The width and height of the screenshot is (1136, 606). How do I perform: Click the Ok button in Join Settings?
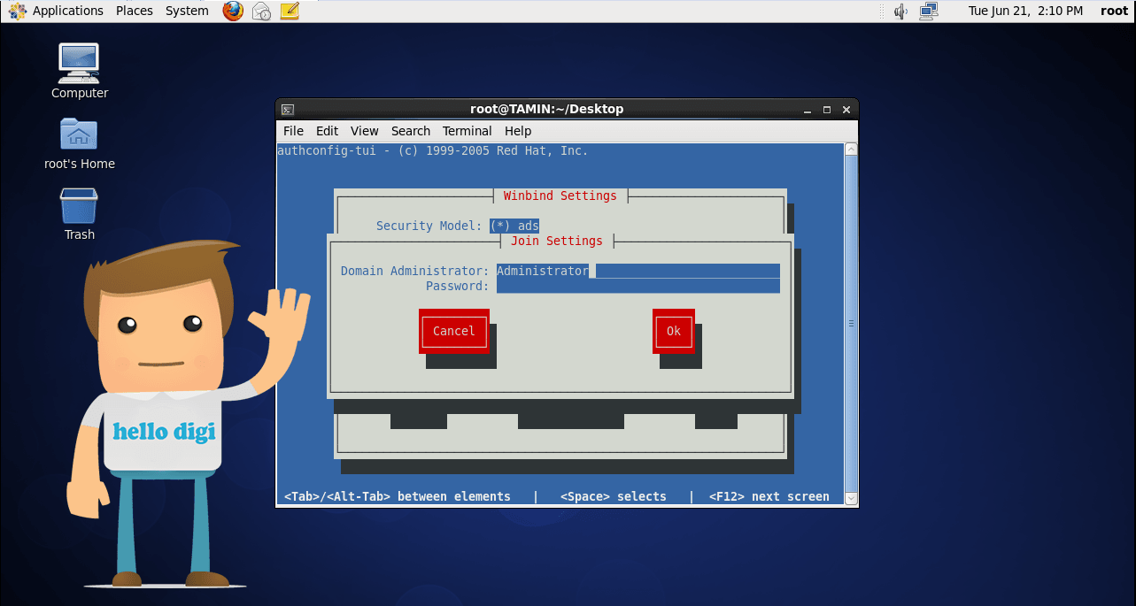point(674,331)
